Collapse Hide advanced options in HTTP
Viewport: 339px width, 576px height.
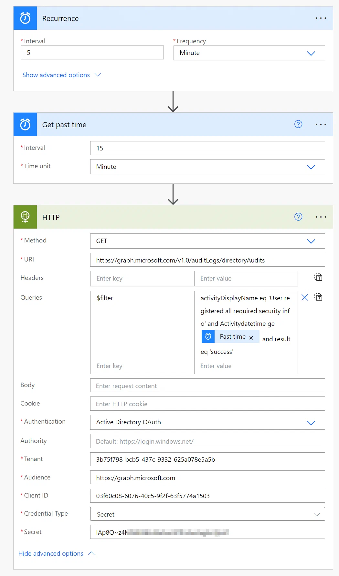(x=57, y=553)
